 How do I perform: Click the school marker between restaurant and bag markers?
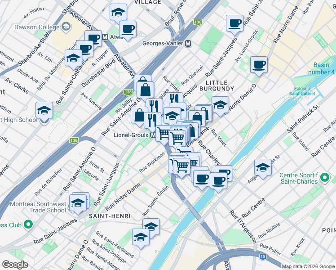(172, 116)
